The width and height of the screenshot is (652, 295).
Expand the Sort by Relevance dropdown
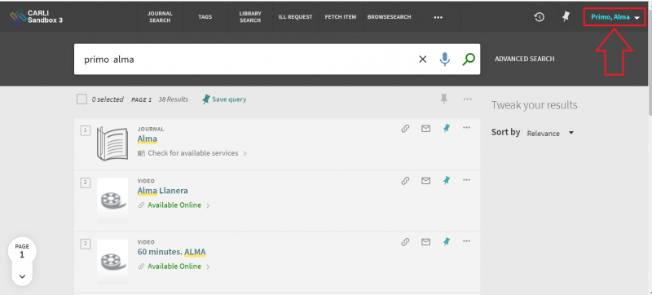coord(550,134)
